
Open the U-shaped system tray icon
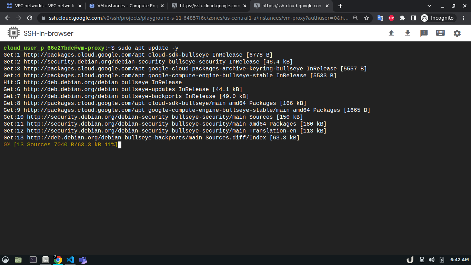point(410,260)
